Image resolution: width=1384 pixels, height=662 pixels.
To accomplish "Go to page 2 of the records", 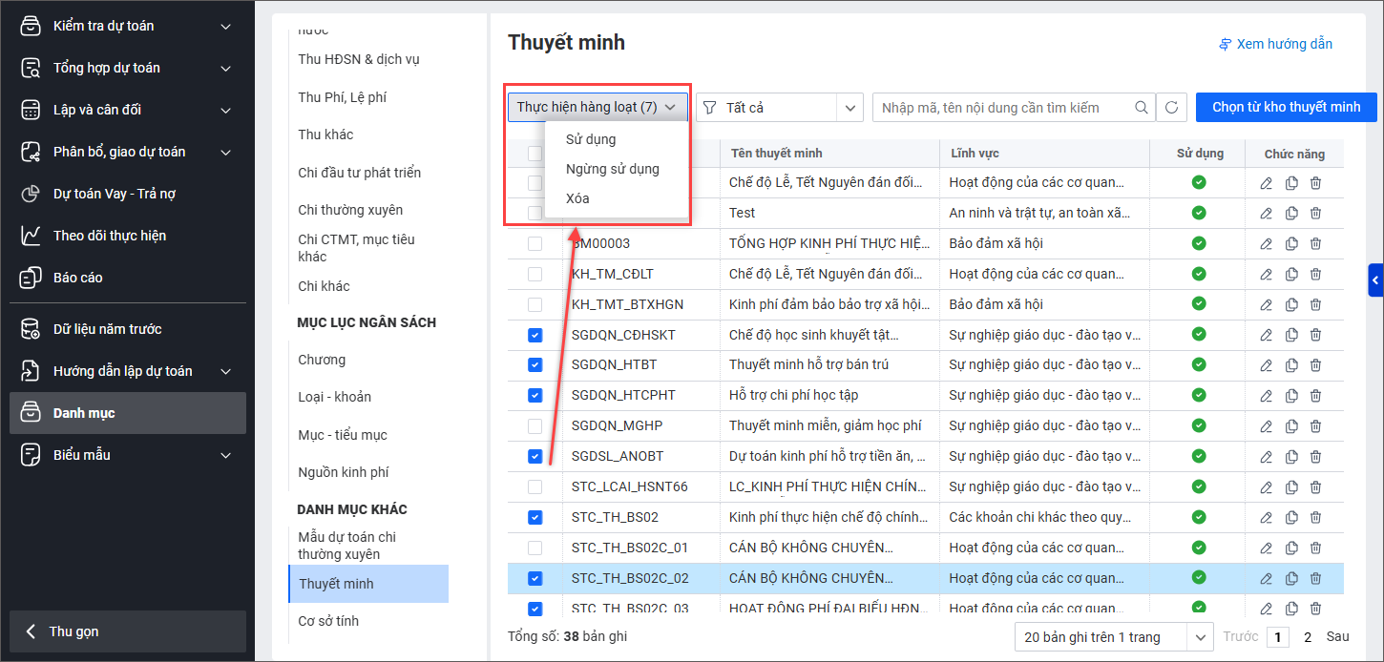I will click(x=1307, y=637).
